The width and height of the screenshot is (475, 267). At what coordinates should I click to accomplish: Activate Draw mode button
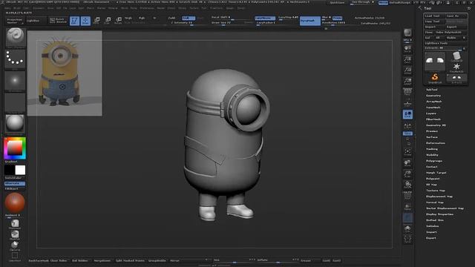point(85,21)
